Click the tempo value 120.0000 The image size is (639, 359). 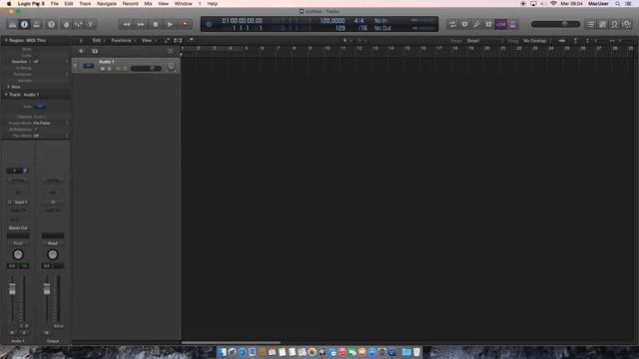pyautogui.click(x=332, y=21)
